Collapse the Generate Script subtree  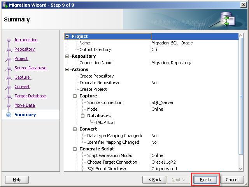[75, 149]
